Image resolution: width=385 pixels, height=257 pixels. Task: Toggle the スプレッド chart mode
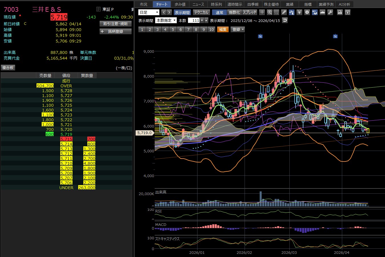pos(250,12)
